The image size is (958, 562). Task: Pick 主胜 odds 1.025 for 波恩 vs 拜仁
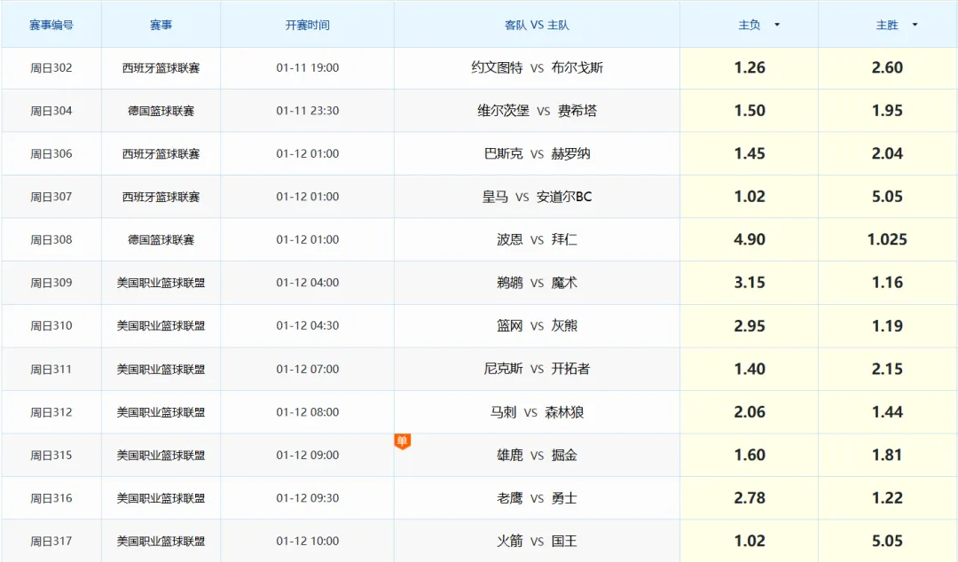point(887,240)
